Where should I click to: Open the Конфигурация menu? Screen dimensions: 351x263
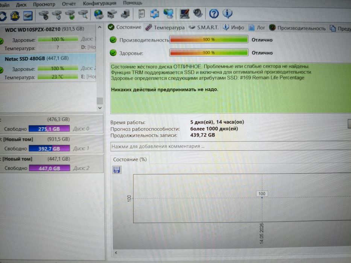click(x=100, y=3)
